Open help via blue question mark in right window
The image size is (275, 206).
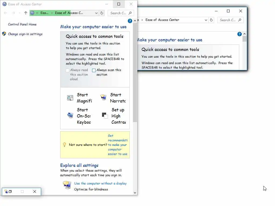click(x=239, y=34)
